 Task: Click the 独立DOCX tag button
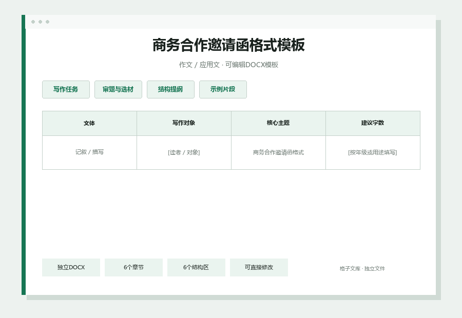point(71,267)
